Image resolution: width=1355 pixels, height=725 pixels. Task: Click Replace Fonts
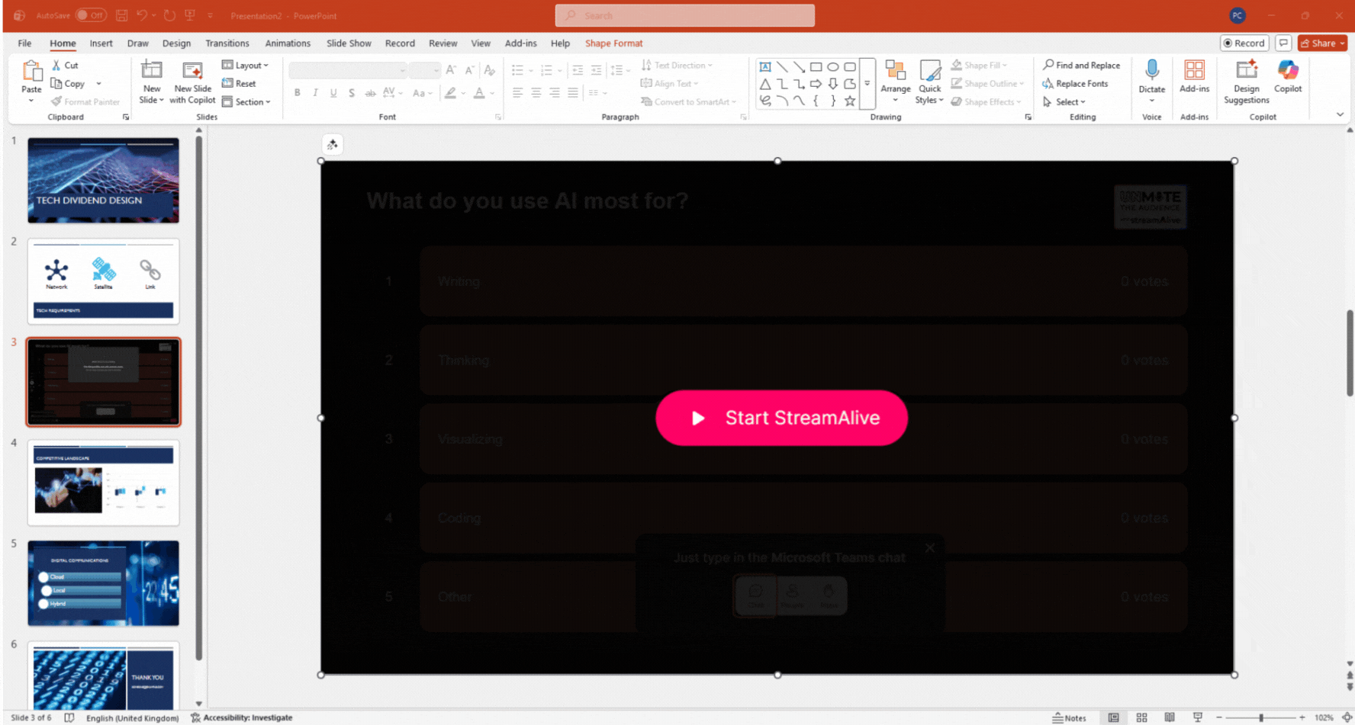click(1075, 84)
